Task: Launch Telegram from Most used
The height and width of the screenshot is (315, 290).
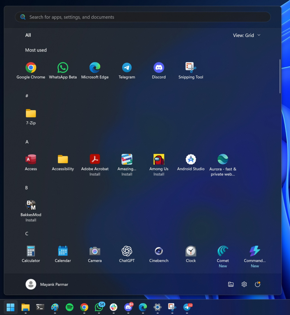Action: pyautogui.click(x=126, y=68)
